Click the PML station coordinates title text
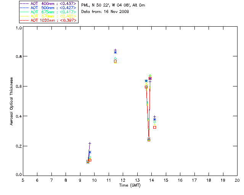The image size is (244, 195). (113, 5)
